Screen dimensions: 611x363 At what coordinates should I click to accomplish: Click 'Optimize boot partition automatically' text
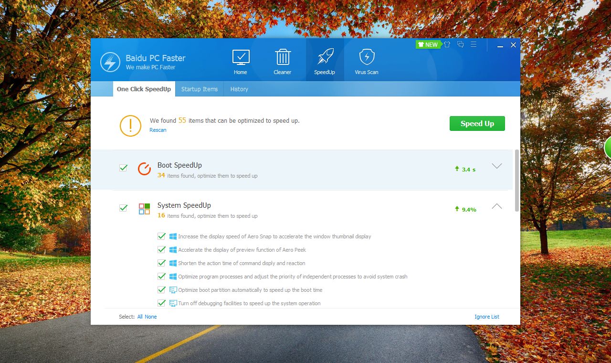[x=250, y=290]
